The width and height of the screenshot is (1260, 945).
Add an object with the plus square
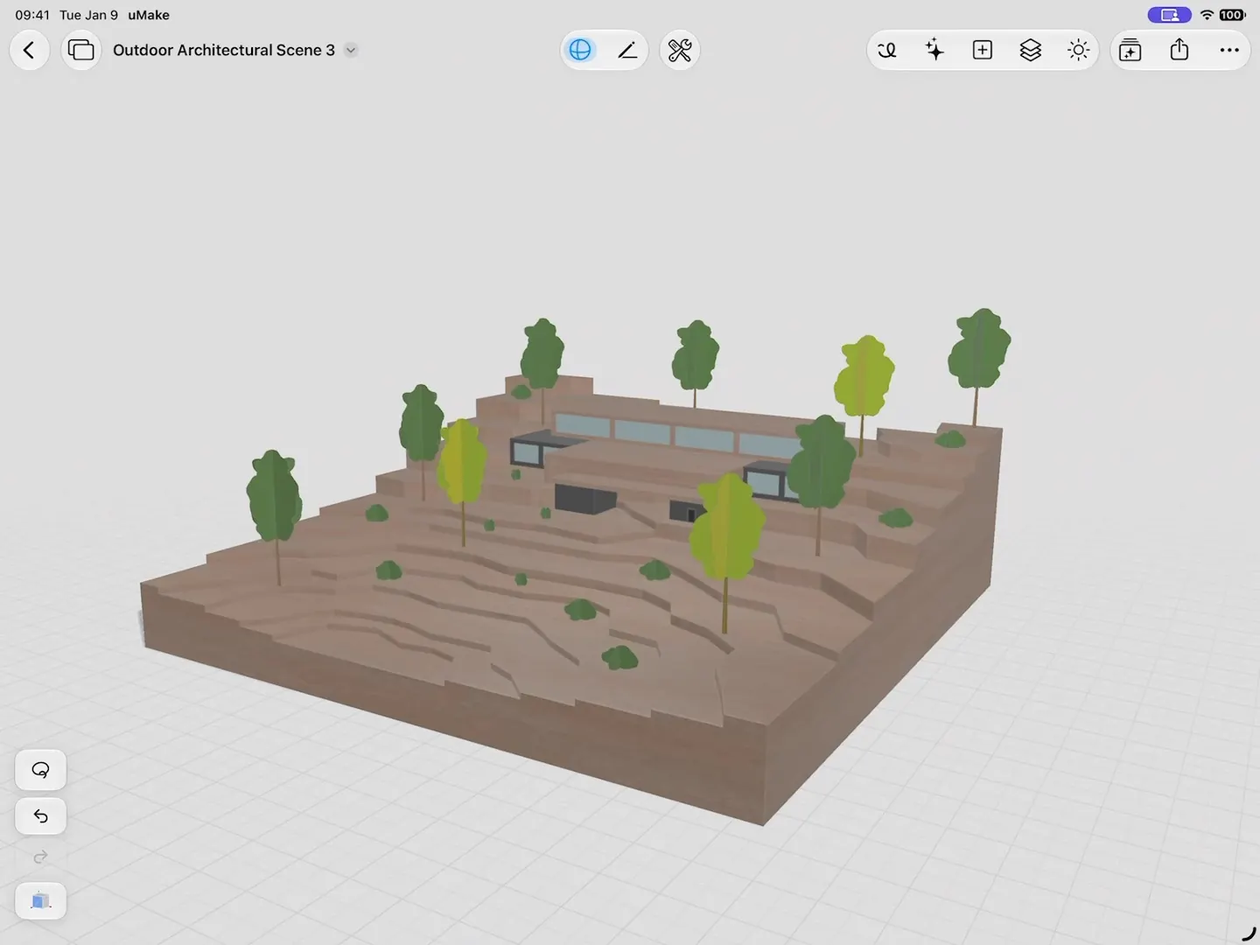point(983,51)
